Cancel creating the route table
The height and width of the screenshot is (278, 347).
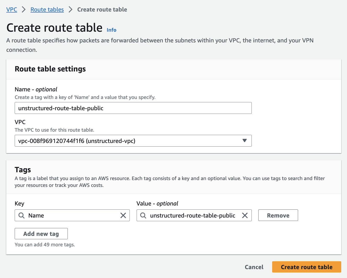pos(254,267)
